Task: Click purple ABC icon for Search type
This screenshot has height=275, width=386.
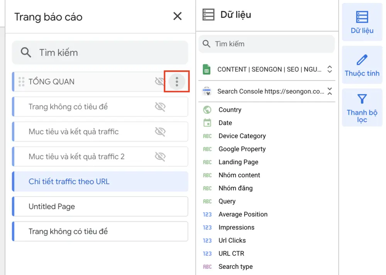Action: point(207,267)
